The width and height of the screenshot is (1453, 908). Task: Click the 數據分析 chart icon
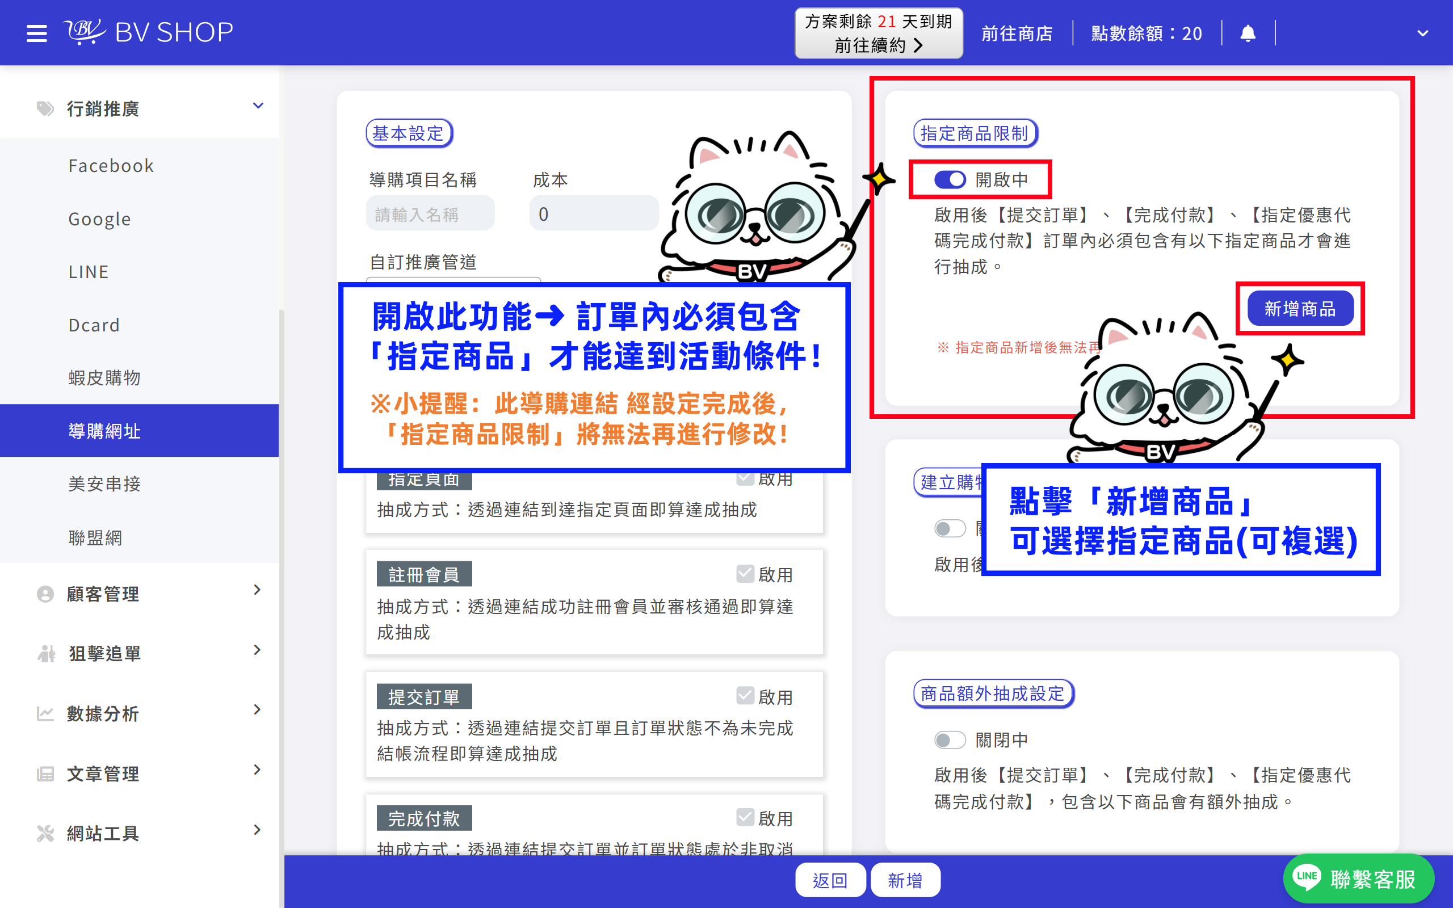point(45,713)
